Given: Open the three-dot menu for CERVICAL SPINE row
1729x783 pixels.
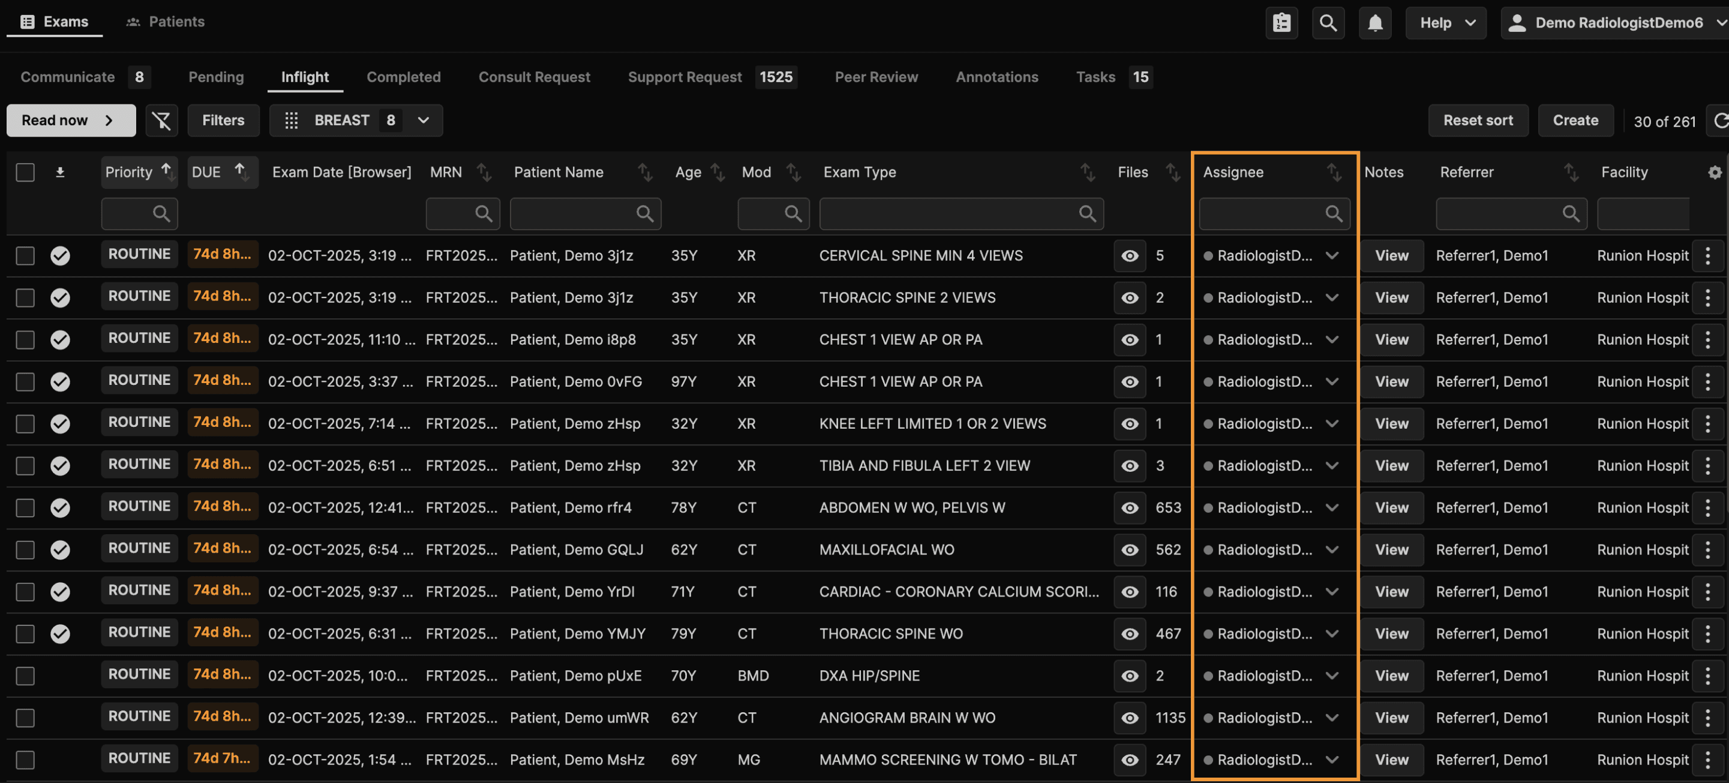Looking at the screenshot, I should pos(1707,255).
